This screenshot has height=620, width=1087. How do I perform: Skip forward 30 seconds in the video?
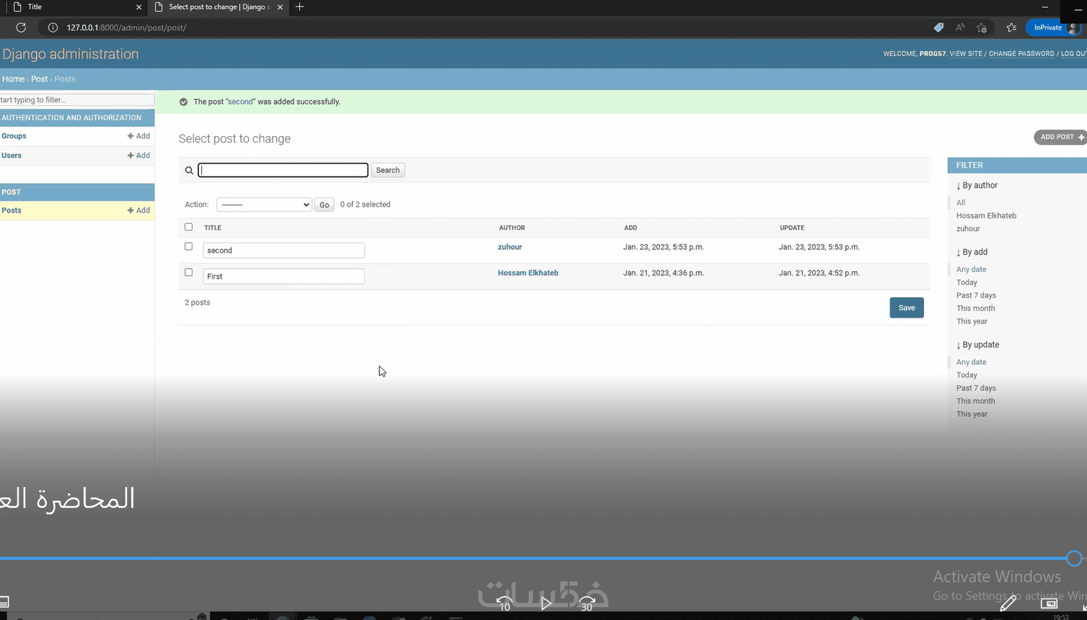[586, 603]
